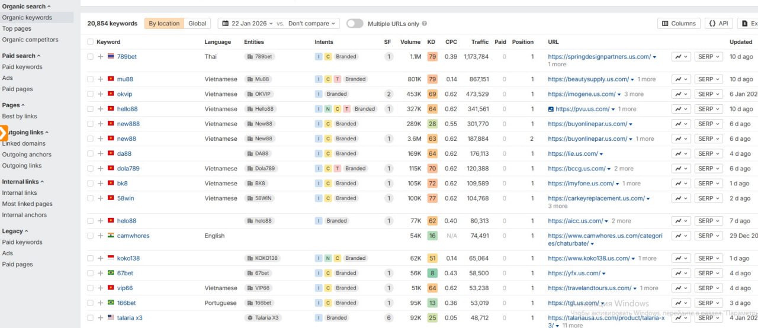Click the 789bet entity tag

coord(259,57)
